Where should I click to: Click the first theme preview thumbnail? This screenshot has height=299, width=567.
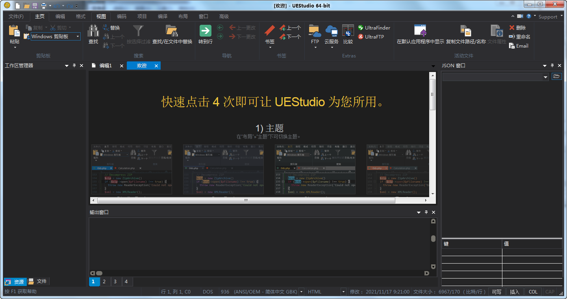tap(132, 169)
